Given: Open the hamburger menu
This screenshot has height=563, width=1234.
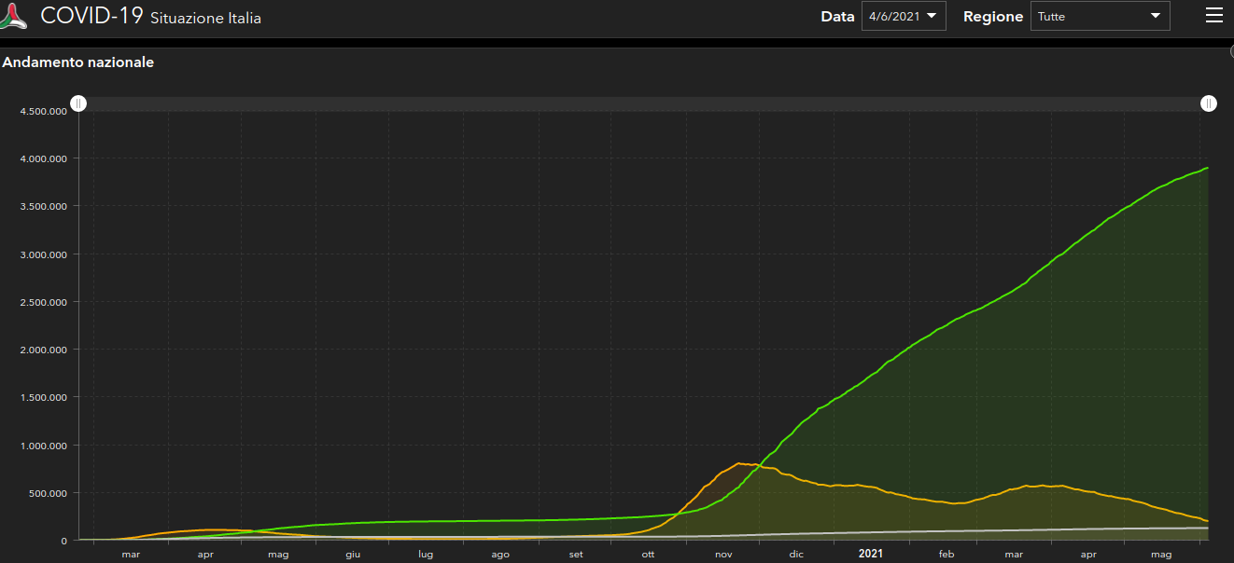Looking at the screenshot, I should pyautogui.click(x=1213, y=16).
